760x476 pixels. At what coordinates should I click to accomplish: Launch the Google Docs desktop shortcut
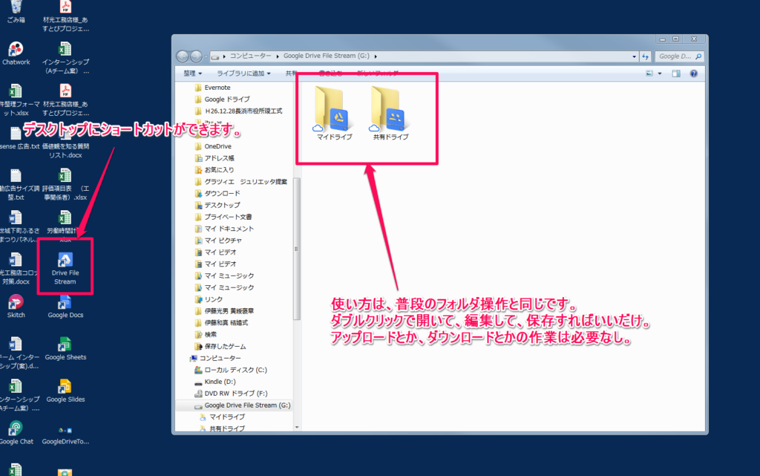point(65,307)
